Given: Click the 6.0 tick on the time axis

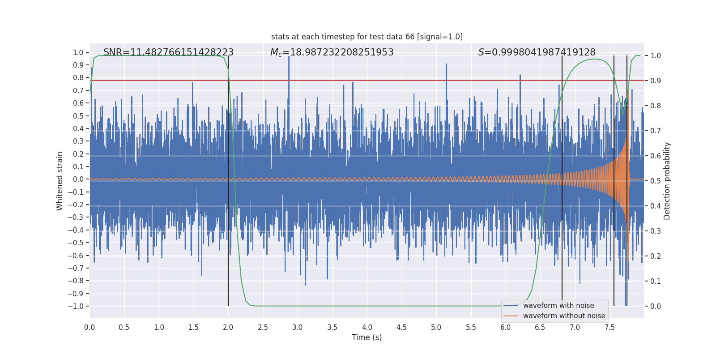Looking at the screenshot, I should (x=506, y=327).
